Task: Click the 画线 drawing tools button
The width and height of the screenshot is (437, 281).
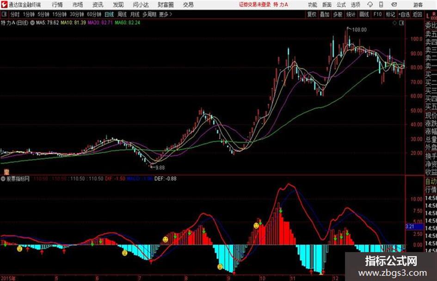Action: pyautogui.click(x=364, y=14)
